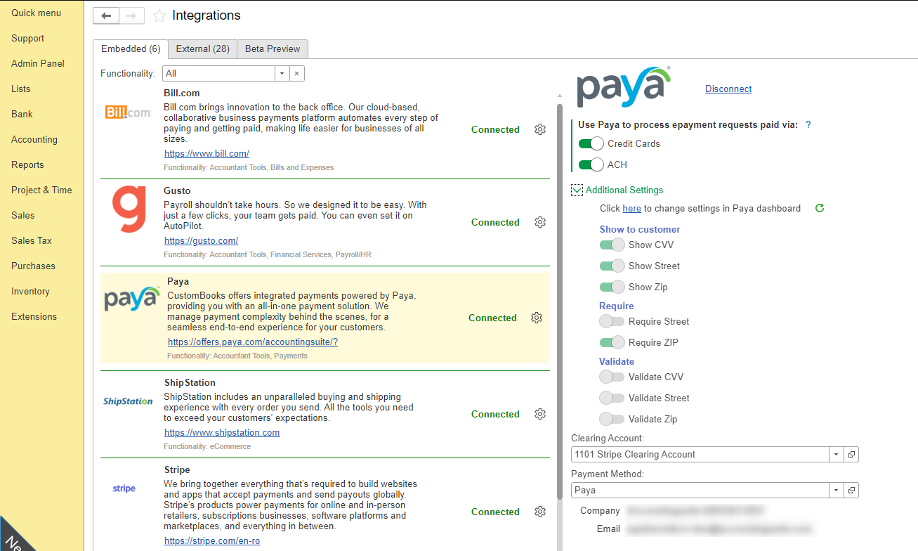Viewport: 918px width, 551px height.
Task: Go back with the left arrow button
Action: [x=106, y=15]
